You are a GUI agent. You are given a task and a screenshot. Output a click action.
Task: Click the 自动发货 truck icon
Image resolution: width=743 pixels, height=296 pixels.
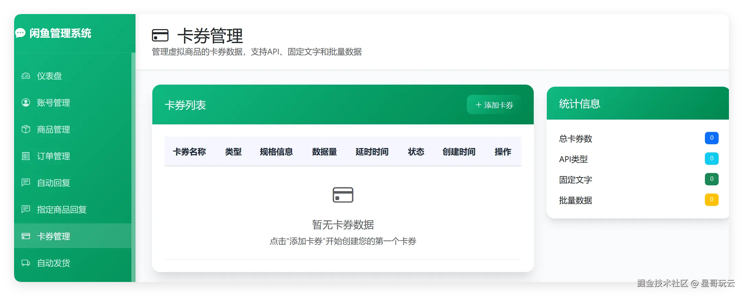click(26, 263)
